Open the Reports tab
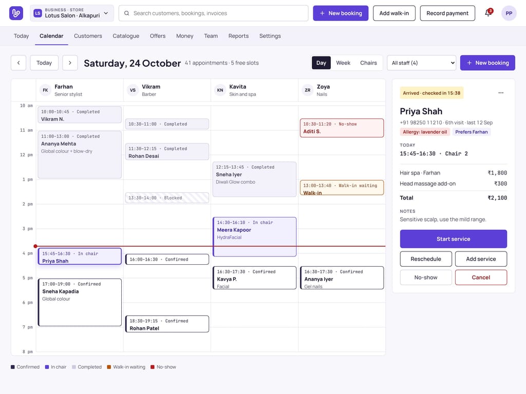Screen dimensions: 526x394 tap(238, 36)
